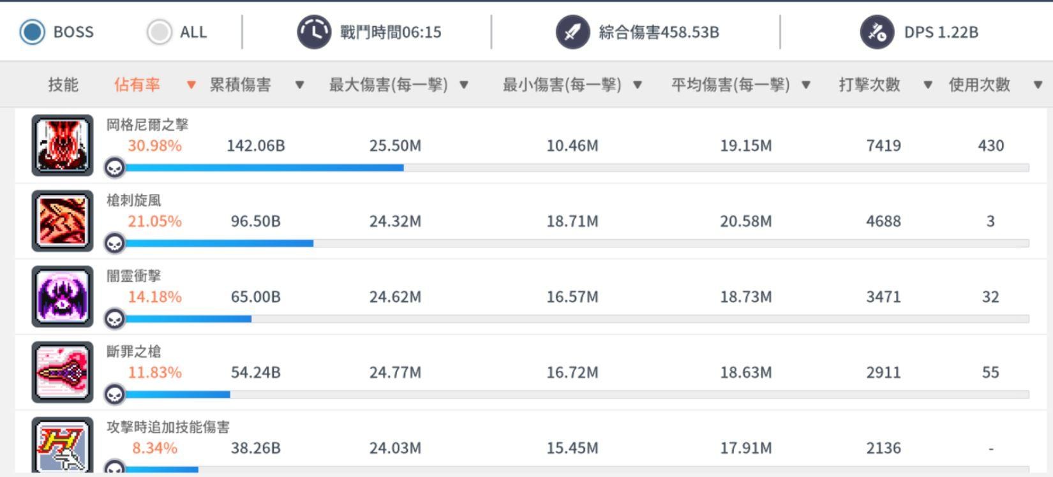The image size is (1053, 477).
Task: Click the 闇靈衝擊 skill icon
Action: 63,297
